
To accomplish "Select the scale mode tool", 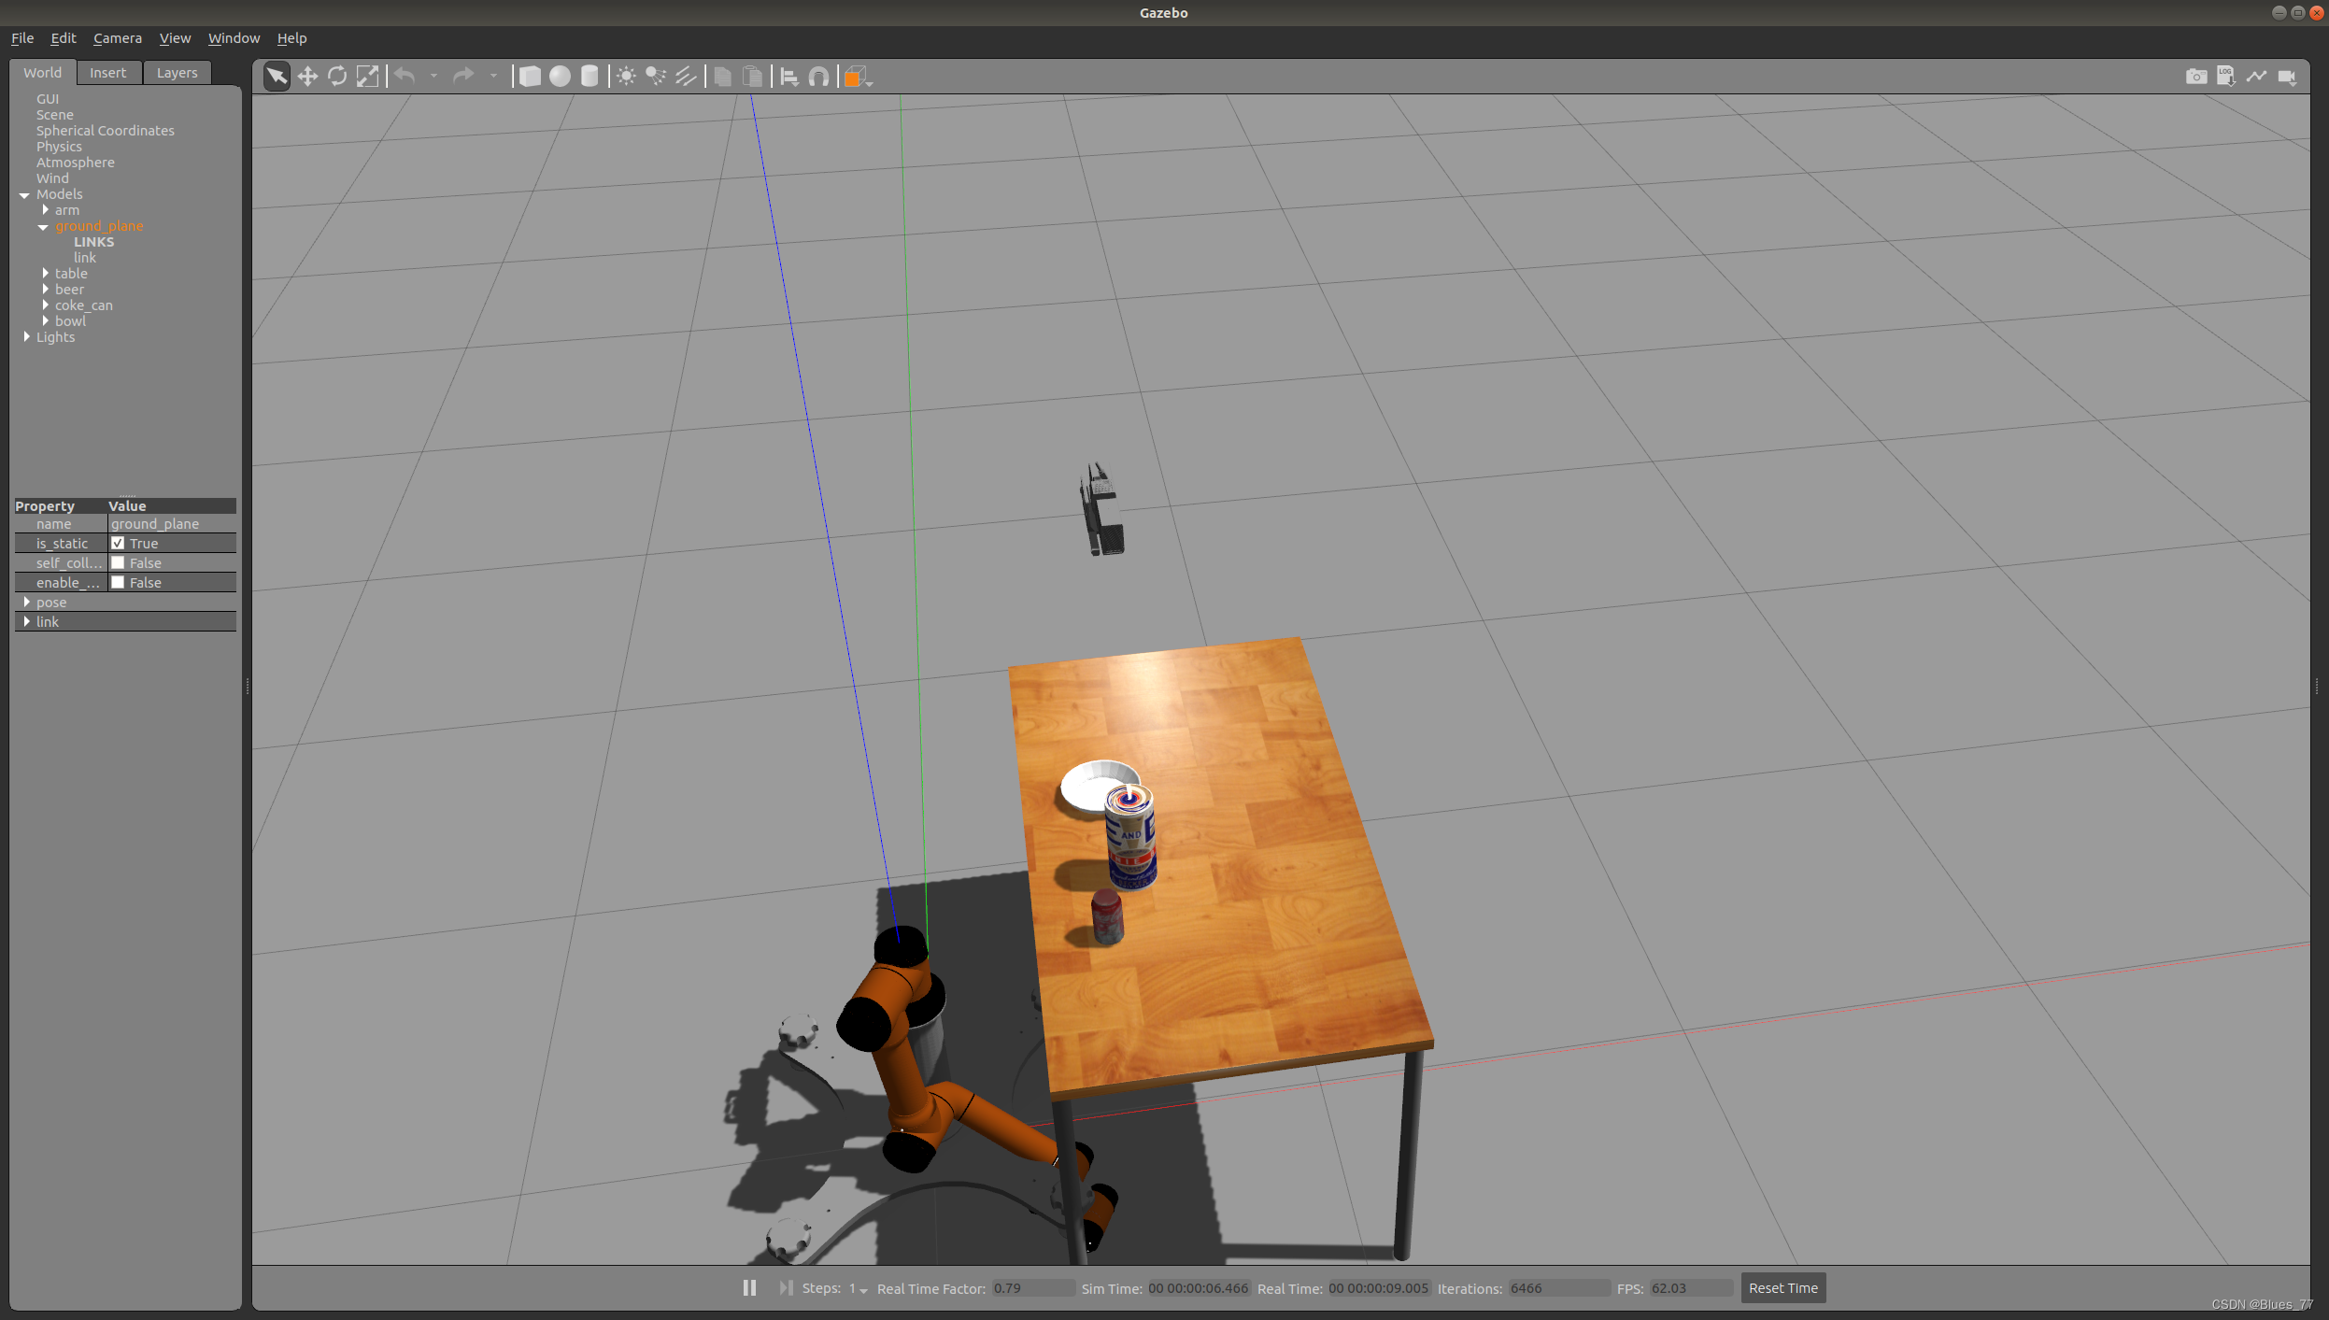I will pyautogui.click(x=368, y=77).
